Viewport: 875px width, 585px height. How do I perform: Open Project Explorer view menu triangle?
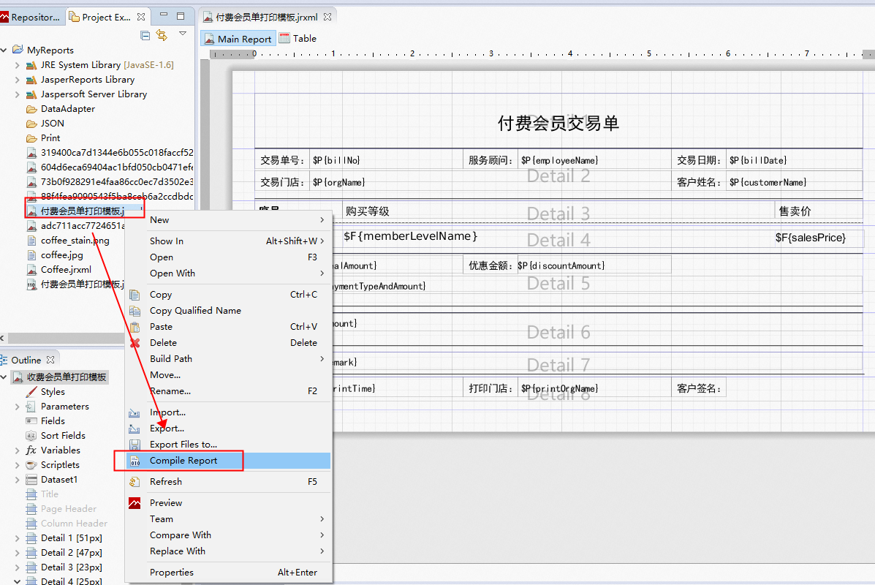tap(183, 34)
